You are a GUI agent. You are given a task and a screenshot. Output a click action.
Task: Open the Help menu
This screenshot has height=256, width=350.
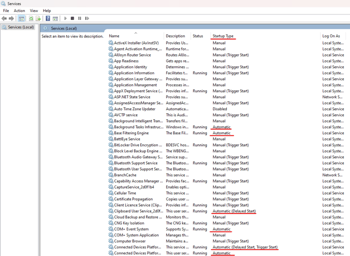(x=47, y=10)
